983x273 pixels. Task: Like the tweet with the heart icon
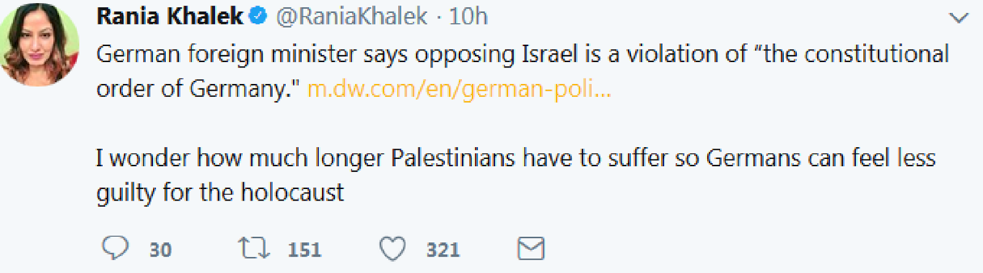(393, 249)
